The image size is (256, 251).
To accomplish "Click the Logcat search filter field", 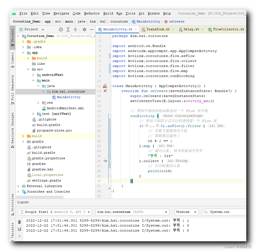I will click(x=224, y=212).
